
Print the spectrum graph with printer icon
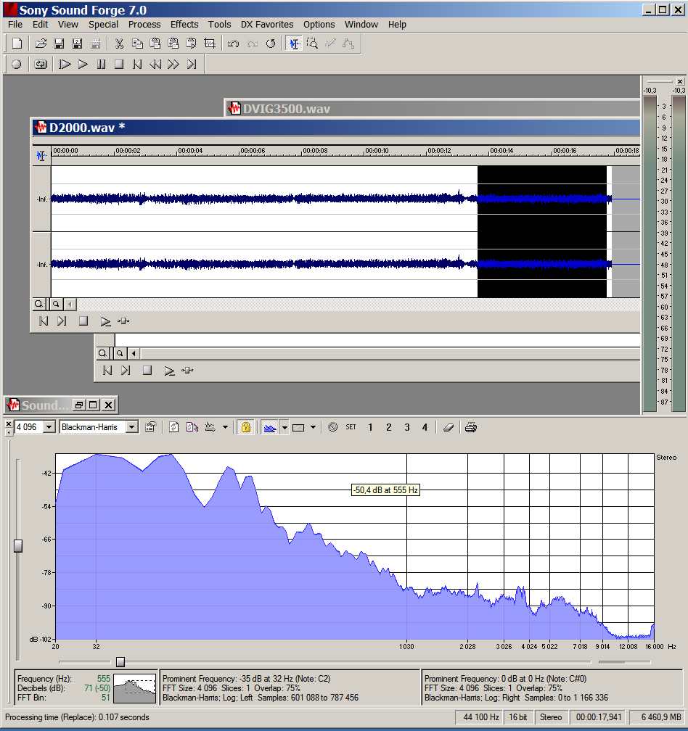click(470, 426)
